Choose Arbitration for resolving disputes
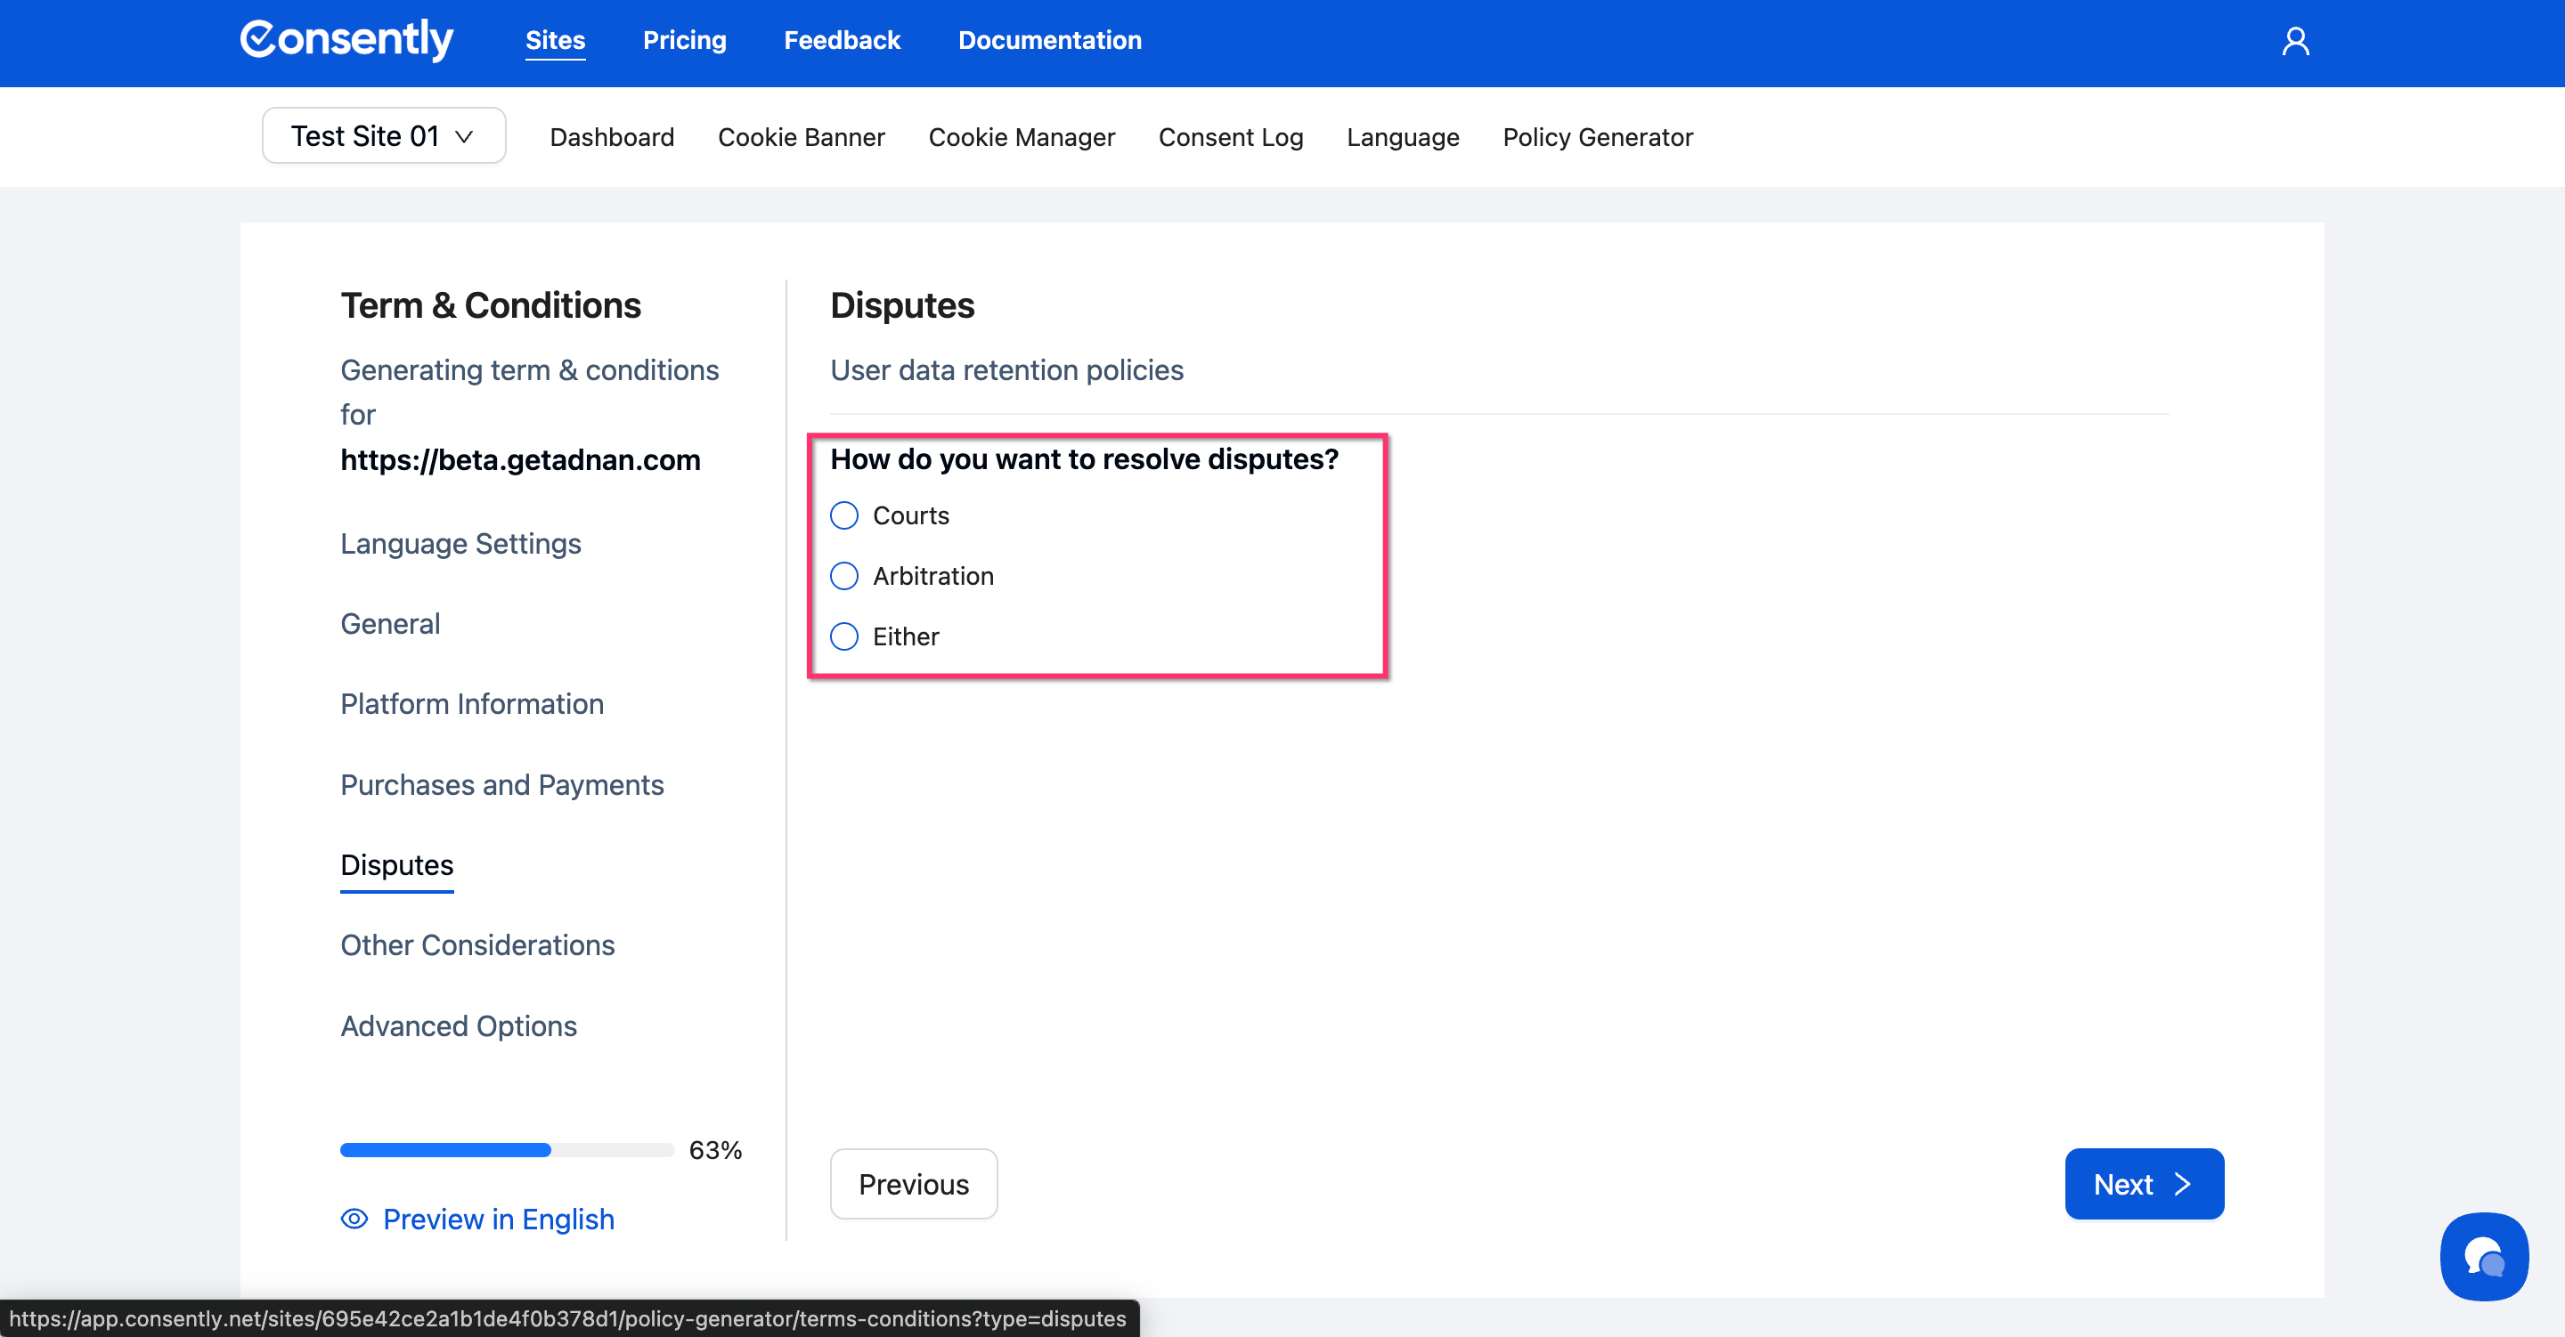This screenshot has width=2565, height=1337. pos(843,577)
